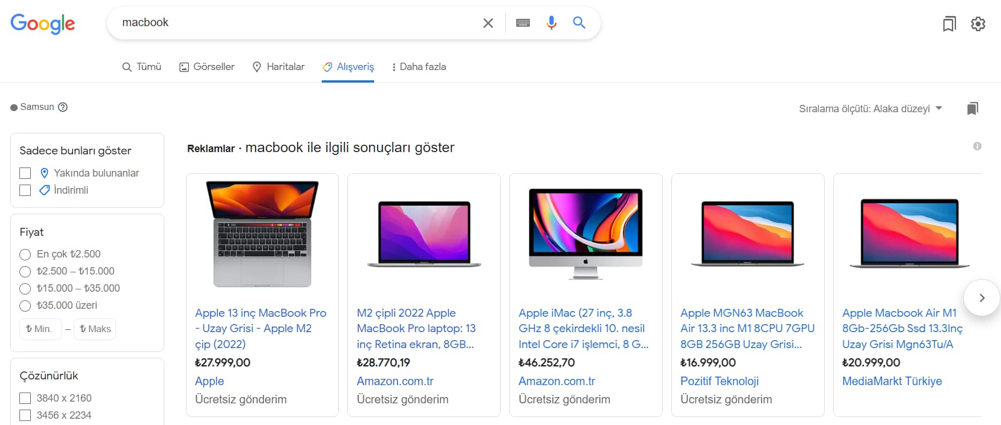This screenshot has height=425, width=1001.
Task: Open Apple MGN63 MacBook Air 13.3 link
Action: [x=747, y=329]
